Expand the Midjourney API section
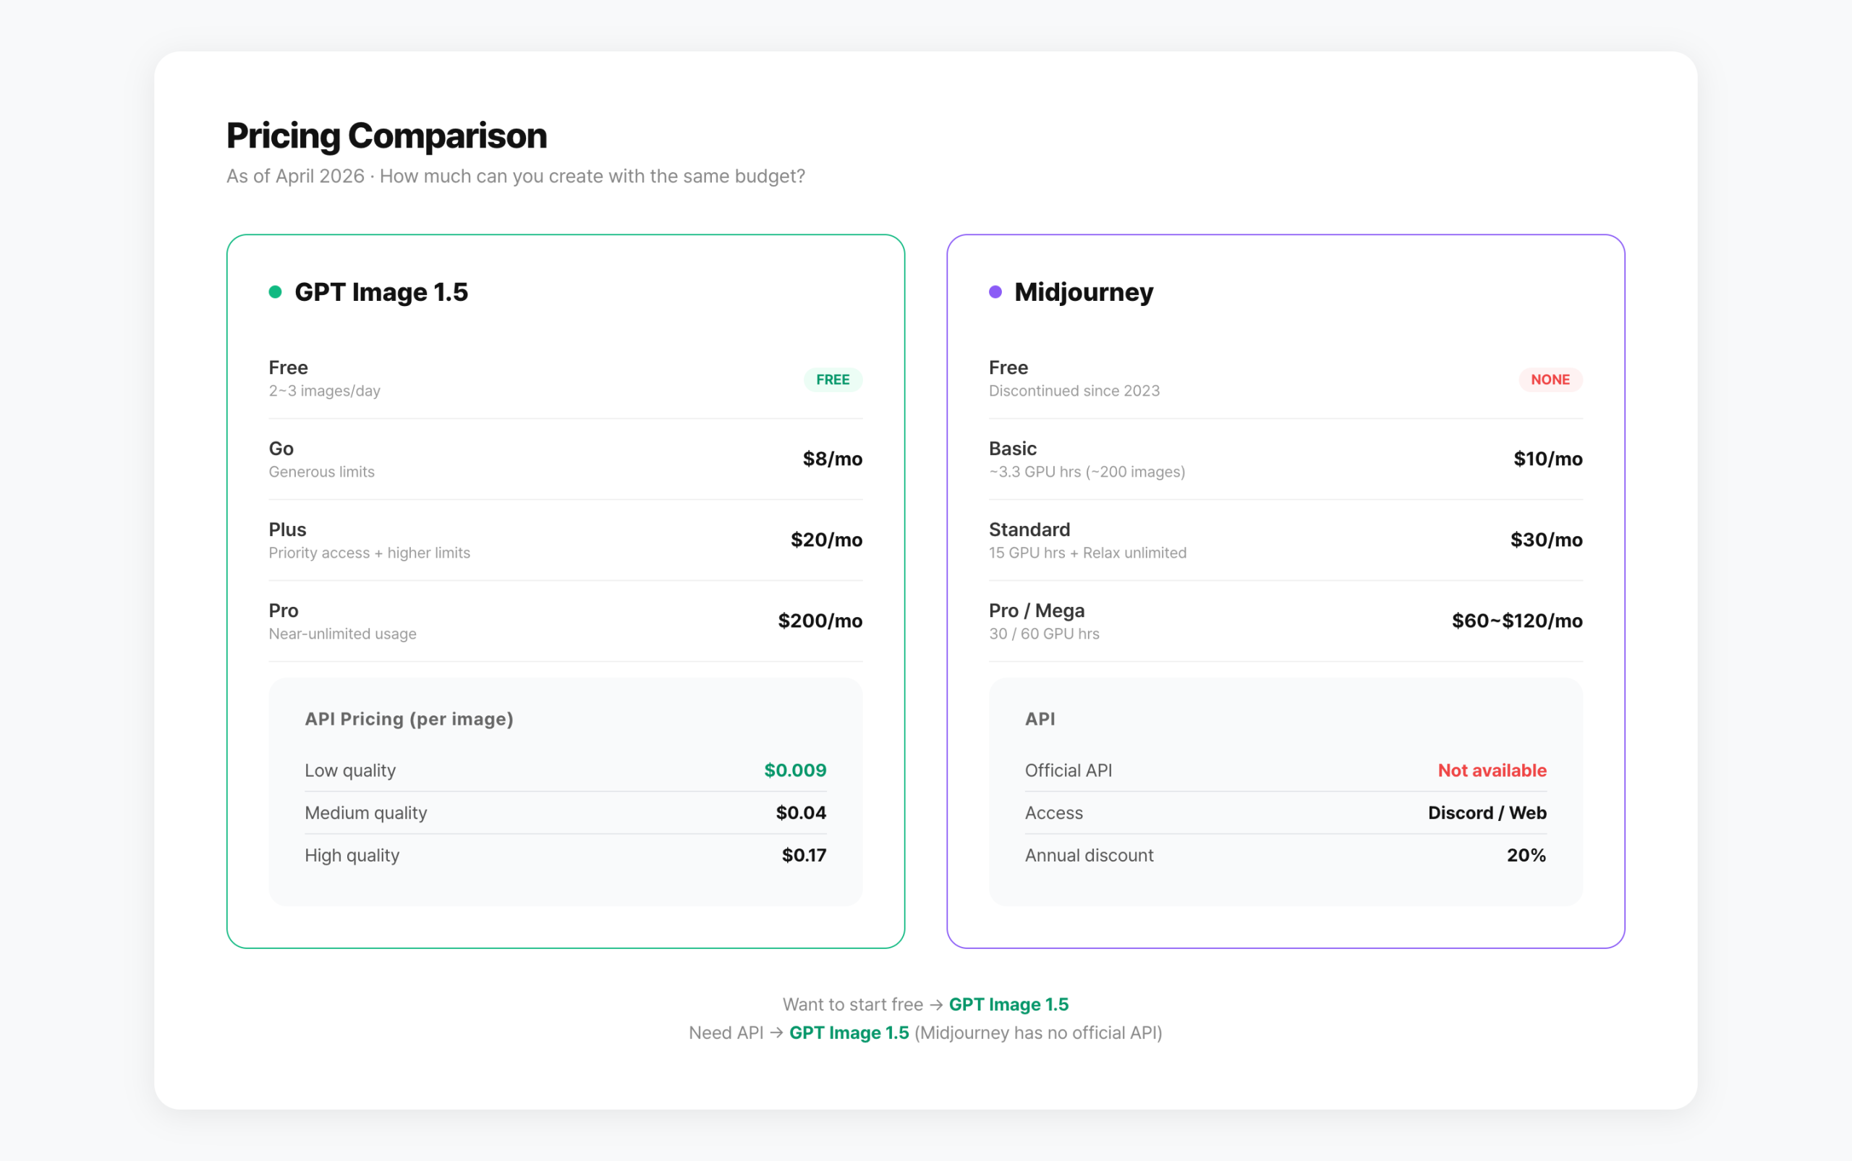 [1040, 719]
